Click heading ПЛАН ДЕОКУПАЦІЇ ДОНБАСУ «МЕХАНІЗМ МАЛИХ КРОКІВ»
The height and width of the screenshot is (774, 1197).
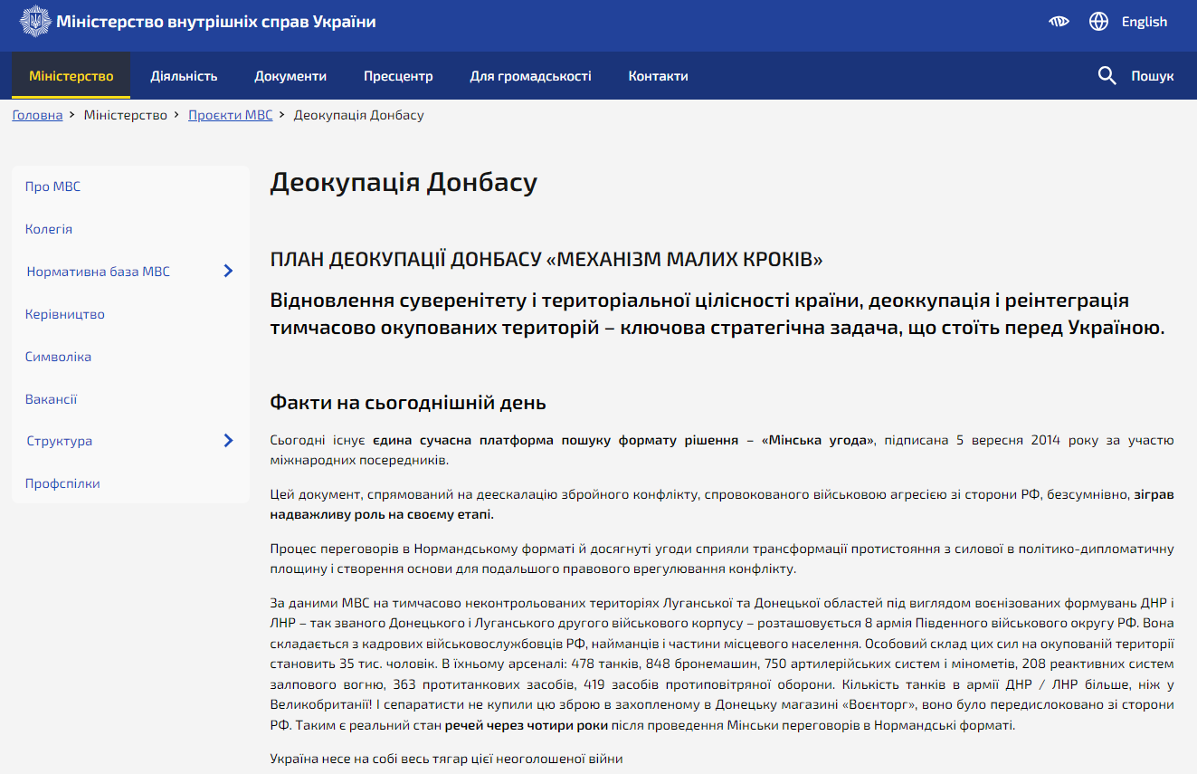(546, 260)
